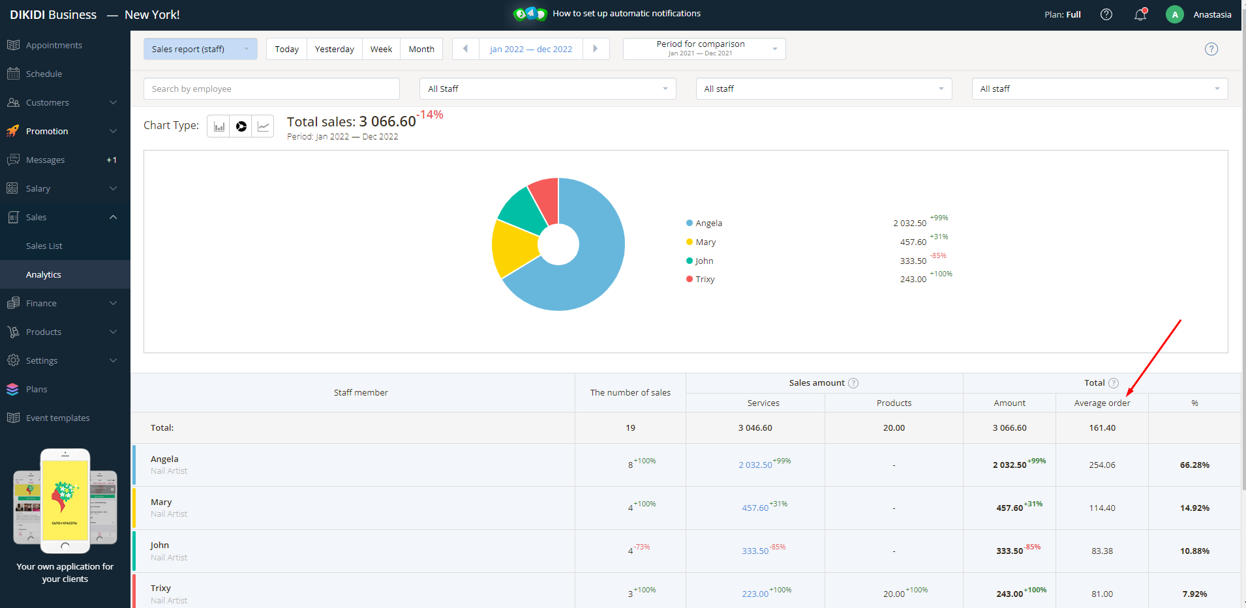Click Mary's services amount 457.60

[x=755, y=508]
